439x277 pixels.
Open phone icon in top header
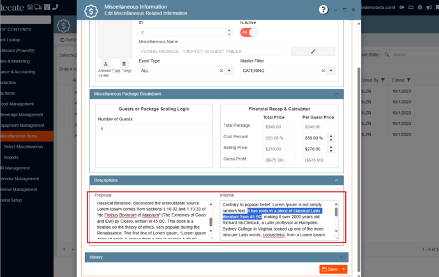[55, 7]
